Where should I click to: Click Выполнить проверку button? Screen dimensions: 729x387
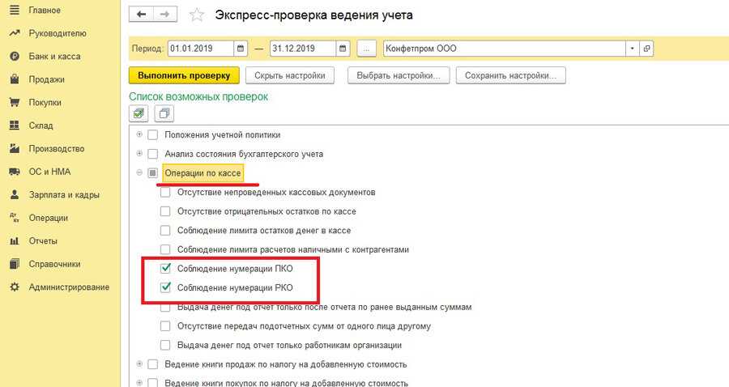pyautogui.click(x=184, y=75)
